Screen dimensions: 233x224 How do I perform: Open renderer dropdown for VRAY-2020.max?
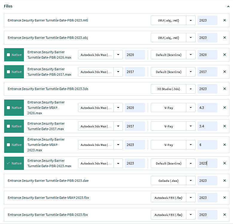[191, 108]
